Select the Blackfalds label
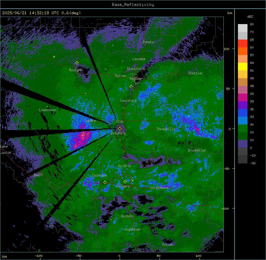The width and height of the screenshot is (266, 260). pyautogui.click(x=136, y=69)
